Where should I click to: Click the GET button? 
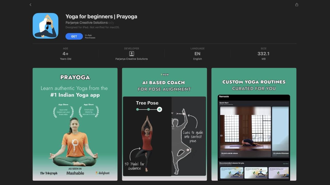click(74, 36)
